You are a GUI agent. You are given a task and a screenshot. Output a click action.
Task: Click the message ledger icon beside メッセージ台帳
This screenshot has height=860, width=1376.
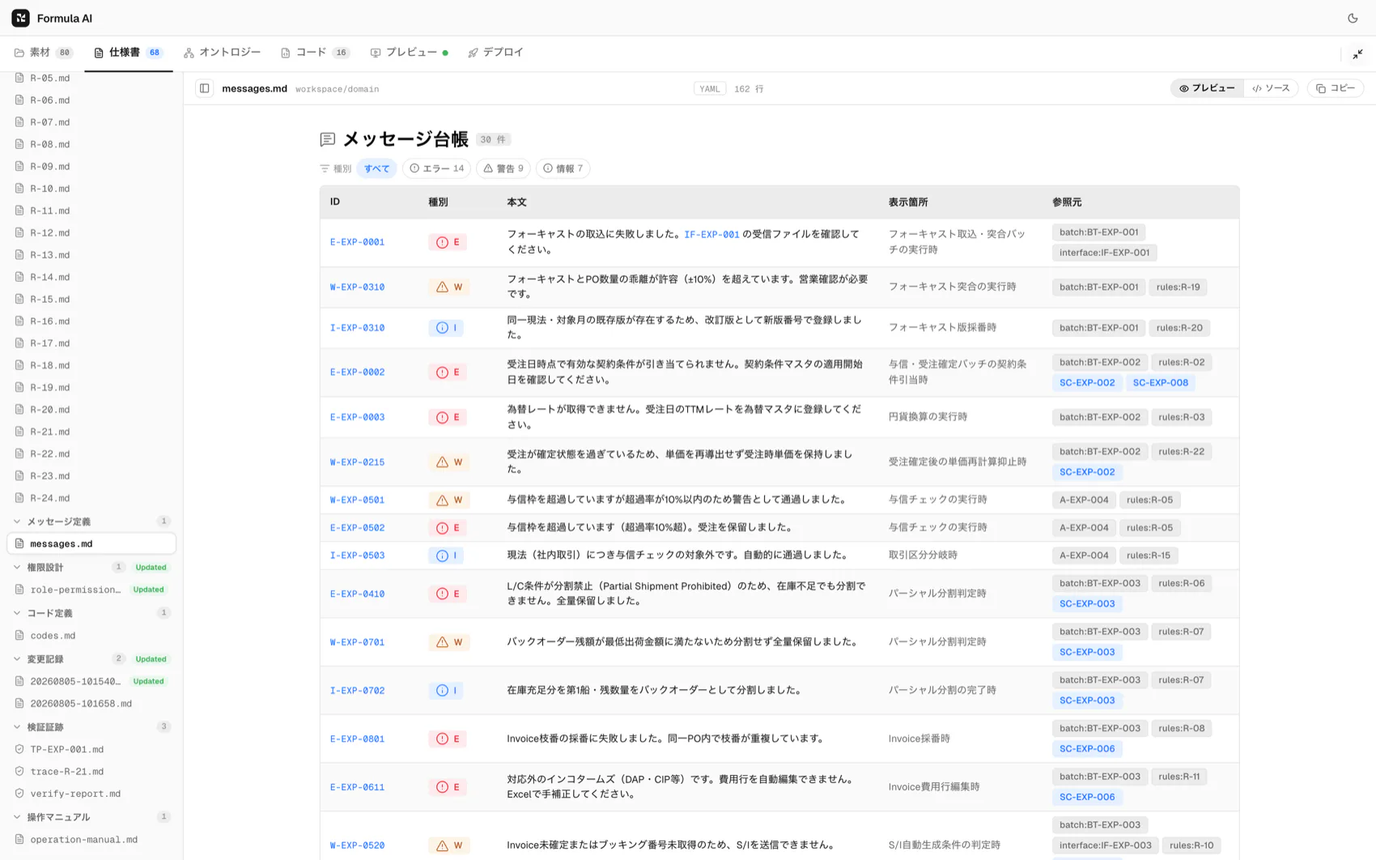pos(327,139)
